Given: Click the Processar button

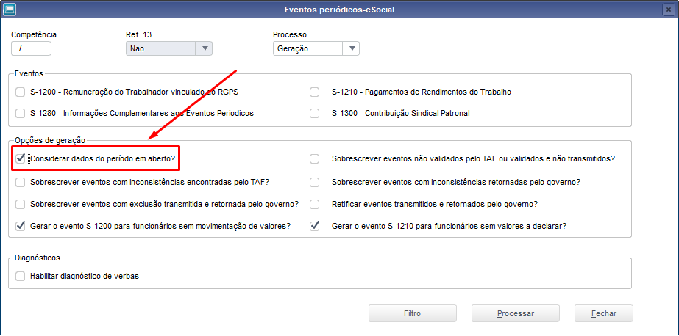Looking at the screenshot, I should [x=515, y=313].
